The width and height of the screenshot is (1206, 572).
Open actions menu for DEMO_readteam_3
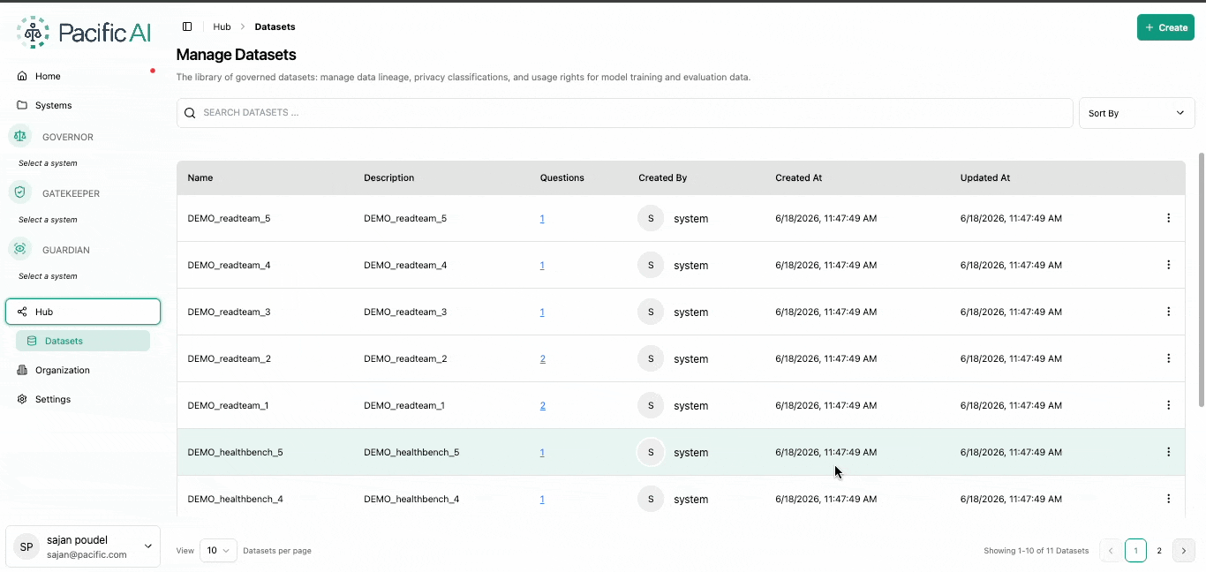point(1168,312)
